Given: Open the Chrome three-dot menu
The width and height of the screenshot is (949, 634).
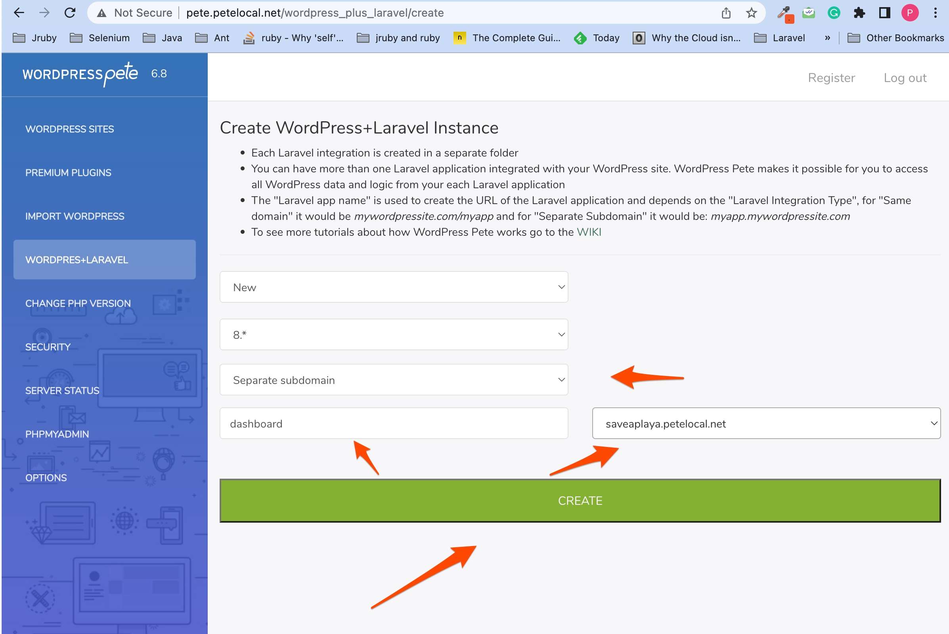Looking at the screenshot, I should pyautogui.click(x=935, y=13).
